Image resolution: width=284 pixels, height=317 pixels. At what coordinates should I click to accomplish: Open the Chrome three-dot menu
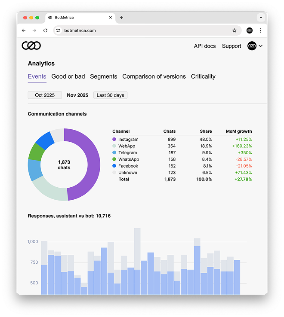click(x=260, y=30)
